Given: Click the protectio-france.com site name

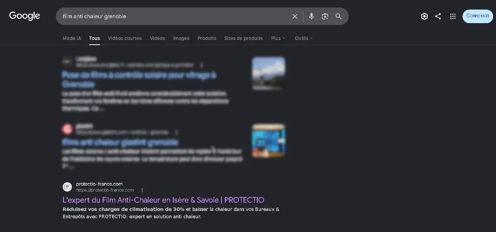Looking at the screenshot, I should coord(99,184).
